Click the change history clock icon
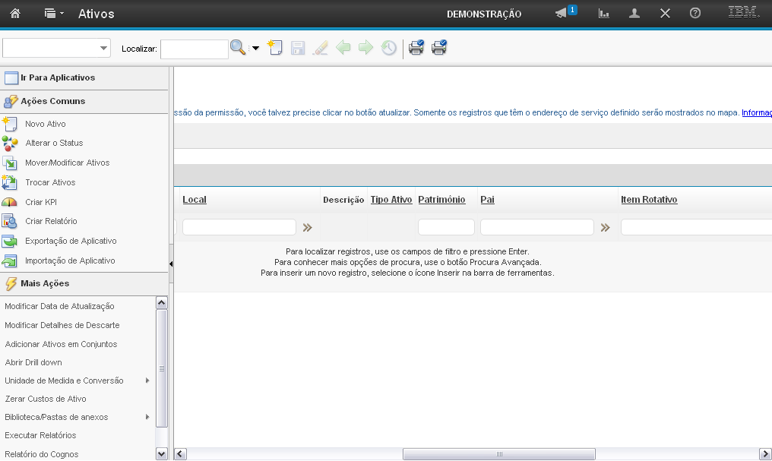This screenshot has width=772, height=461. 388,48
